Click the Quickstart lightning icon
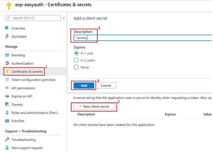The height and width of the screenshot is (152, 213). tap(7, 36)
